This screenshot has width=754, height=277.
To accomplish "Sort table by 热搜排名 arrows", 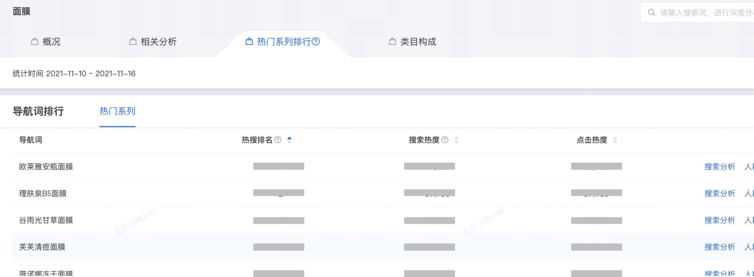I will click(289, 141).
